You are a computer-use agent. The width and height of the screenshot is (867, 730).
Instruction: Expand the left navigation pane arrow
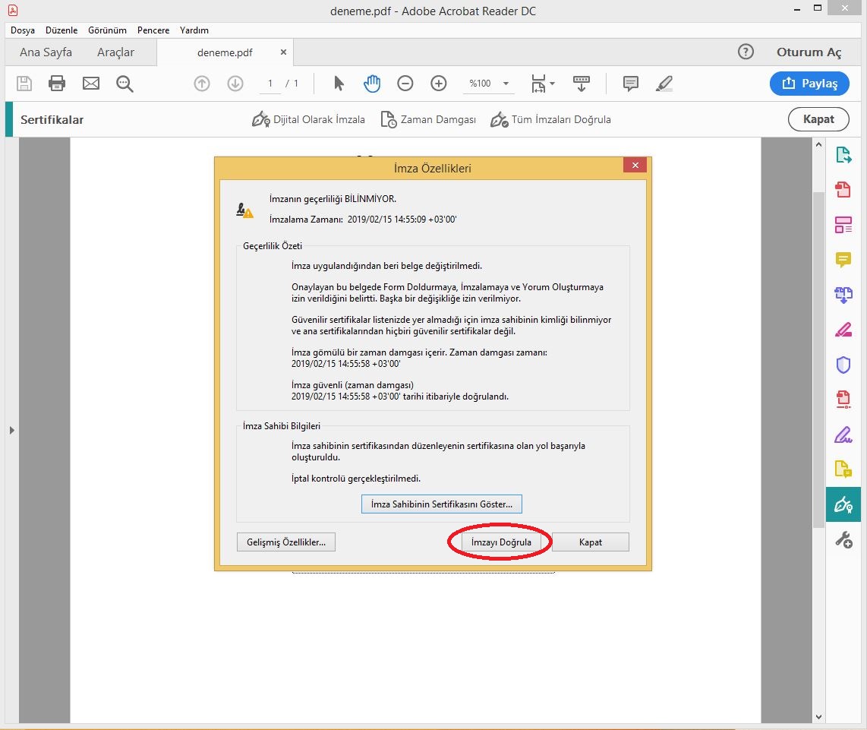coord(11,430)
